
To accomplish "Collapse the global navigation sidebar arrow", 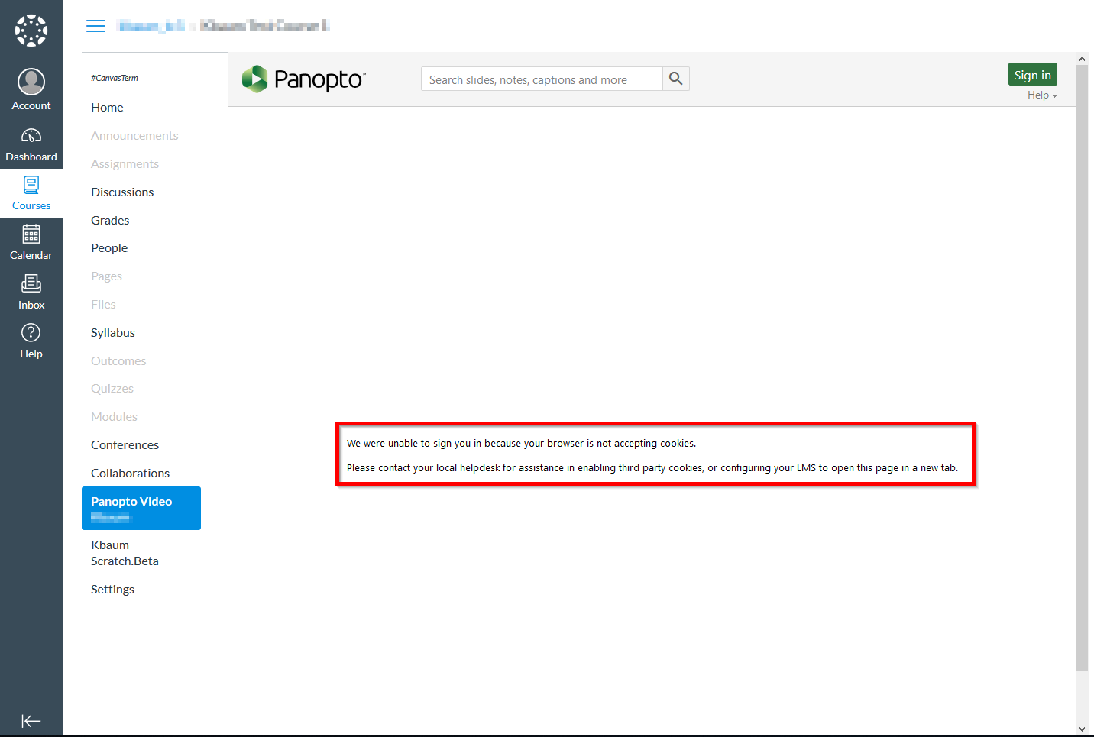I will pyautogui.click(x=31, y=721).
